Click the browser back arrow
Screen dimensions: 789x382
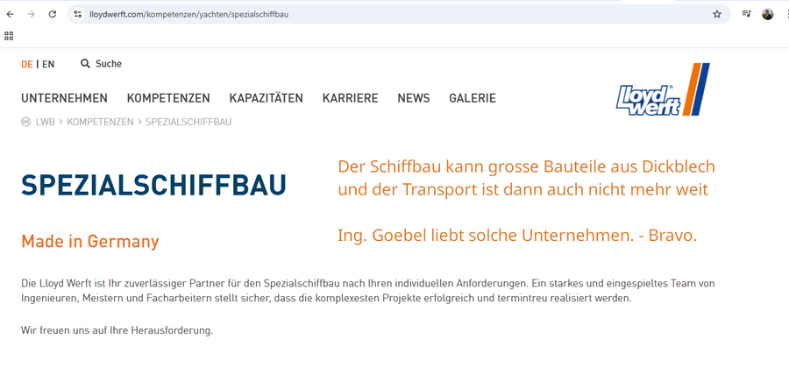11,14
